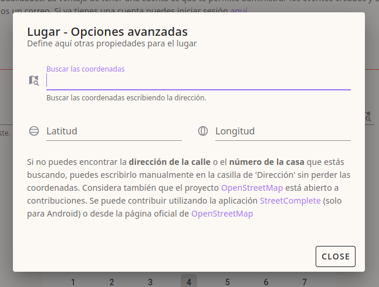Click the longitude globe icon
The image size is (379, 287).
pyautogui.click(x=203, y=131)
